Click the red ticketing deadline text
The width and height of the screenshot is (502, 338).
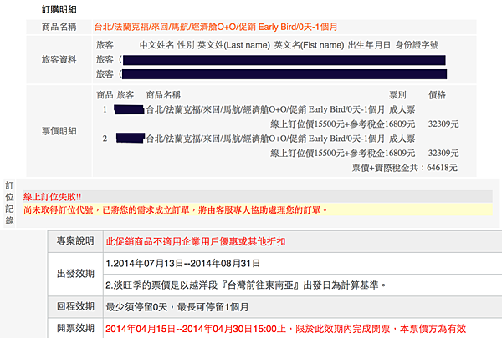[x=285, y=329]
